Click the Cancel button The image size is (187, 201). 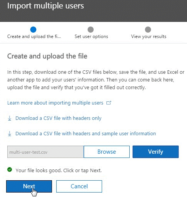tap(79, 186)
